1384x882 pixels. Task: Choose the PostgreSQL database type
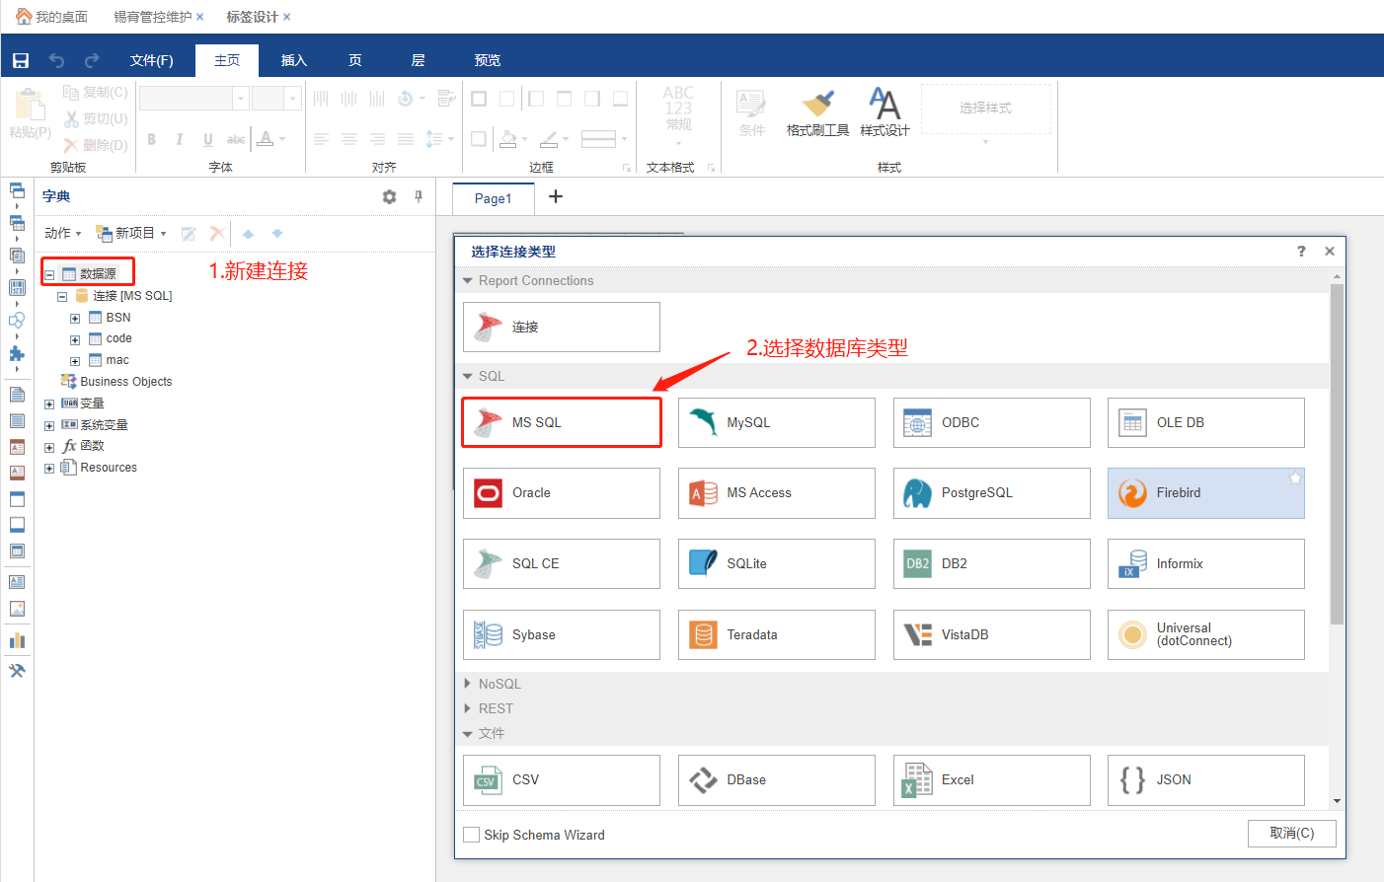click(x=991, y=493)
